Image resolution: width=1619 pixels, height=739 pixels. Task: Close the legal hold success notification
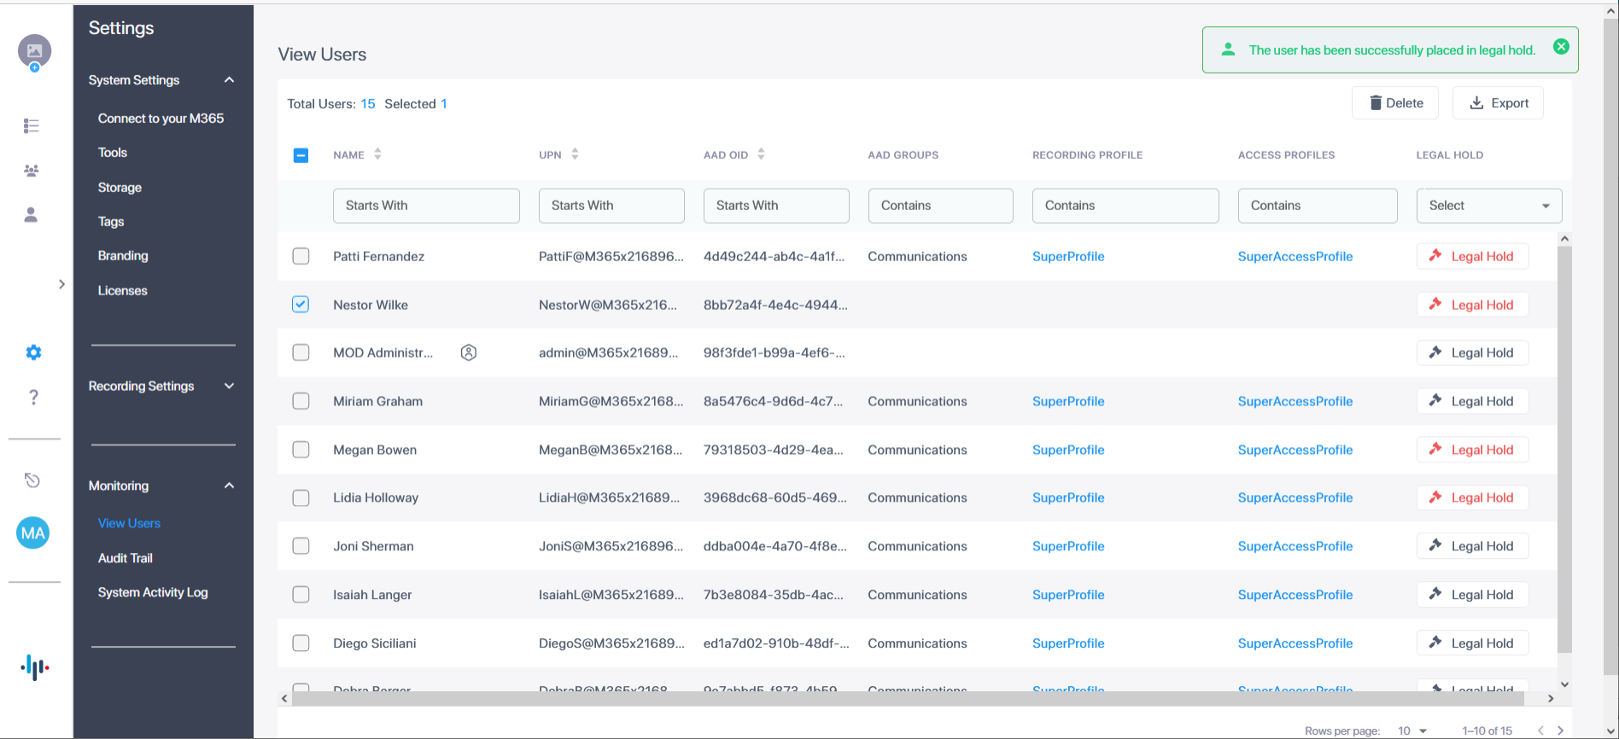point(1561,47)
